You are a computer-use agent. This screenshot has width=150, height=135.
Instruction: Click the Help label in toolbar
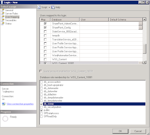pyautogui.click(x=58, y=7)
